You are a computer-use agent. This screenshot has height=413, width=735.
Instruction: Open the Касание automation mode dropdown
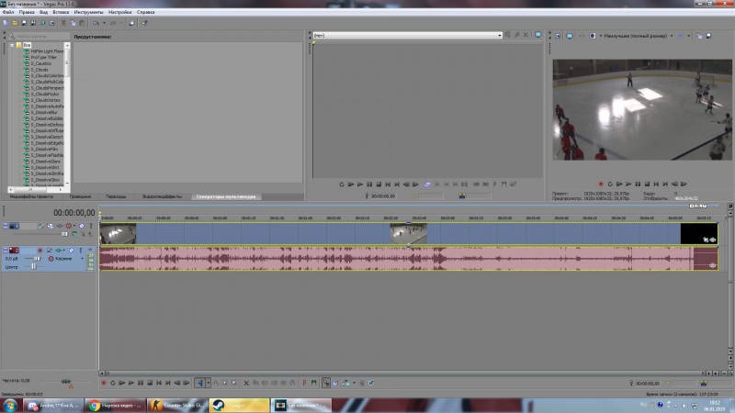coord(82,259)
